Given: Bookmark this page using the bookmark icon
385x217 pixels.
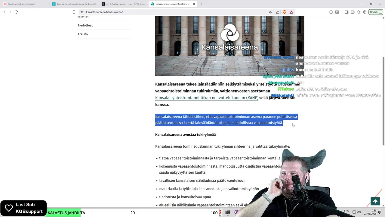Looking at the screenshot, I should coord(74,12).
